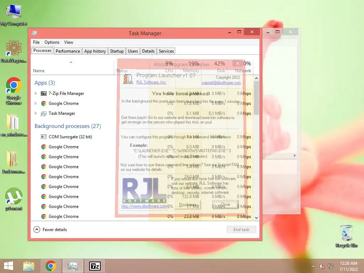
Task: Click the taskbar clock 12:26 AM
Action: point(348,263)
